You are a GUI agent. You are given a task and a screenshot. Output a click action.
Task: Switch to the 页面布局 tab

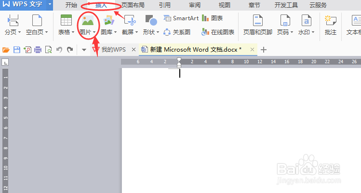[x=133, y=5]
